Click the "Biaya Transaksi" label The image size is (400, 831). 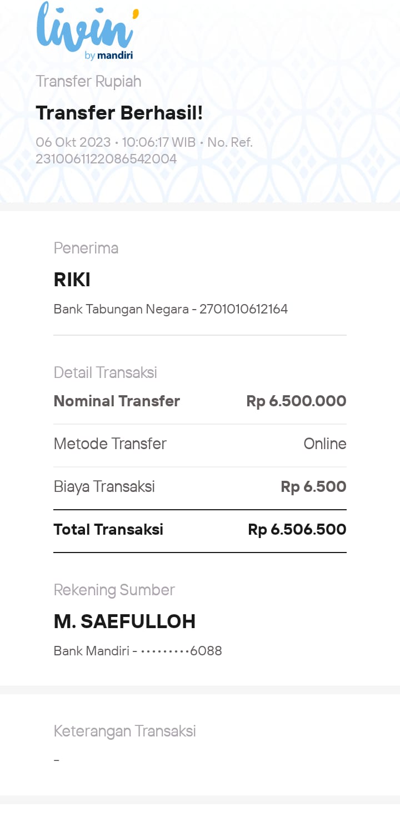104,486
